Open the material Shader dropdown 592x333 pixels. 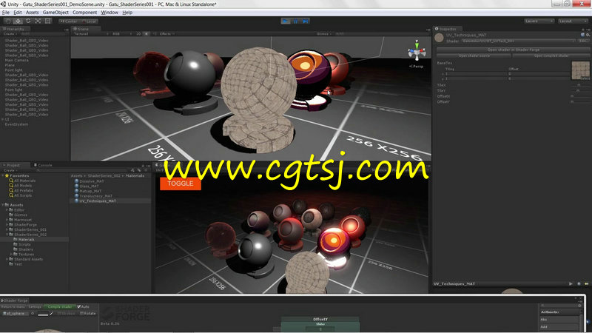[x=519, y=41]
